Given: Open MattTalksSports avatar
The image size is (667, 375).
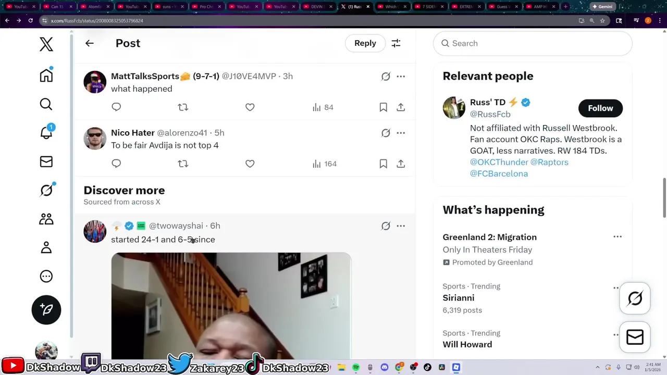Looking at the screenshot, I should 95,82.
